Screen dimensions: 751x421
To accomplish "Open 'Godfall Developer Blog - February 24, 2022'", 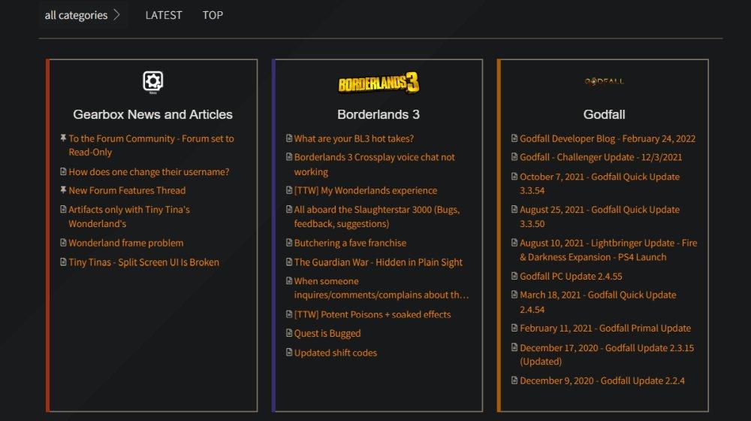I will pyautogui.click(x=608, y=138).
